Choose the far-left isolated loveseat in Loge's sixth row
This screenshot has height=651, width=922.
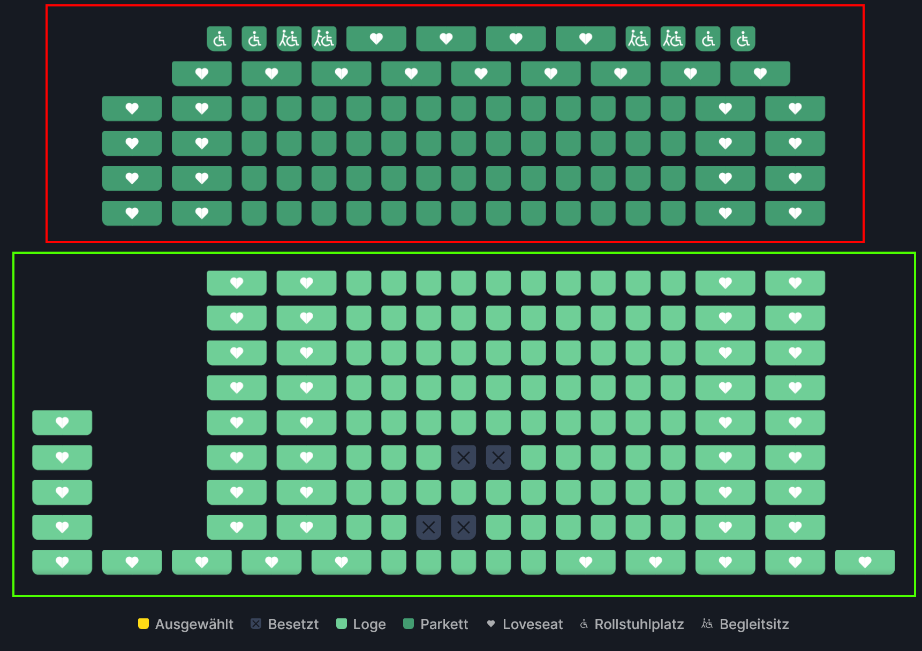coord(62,458)
